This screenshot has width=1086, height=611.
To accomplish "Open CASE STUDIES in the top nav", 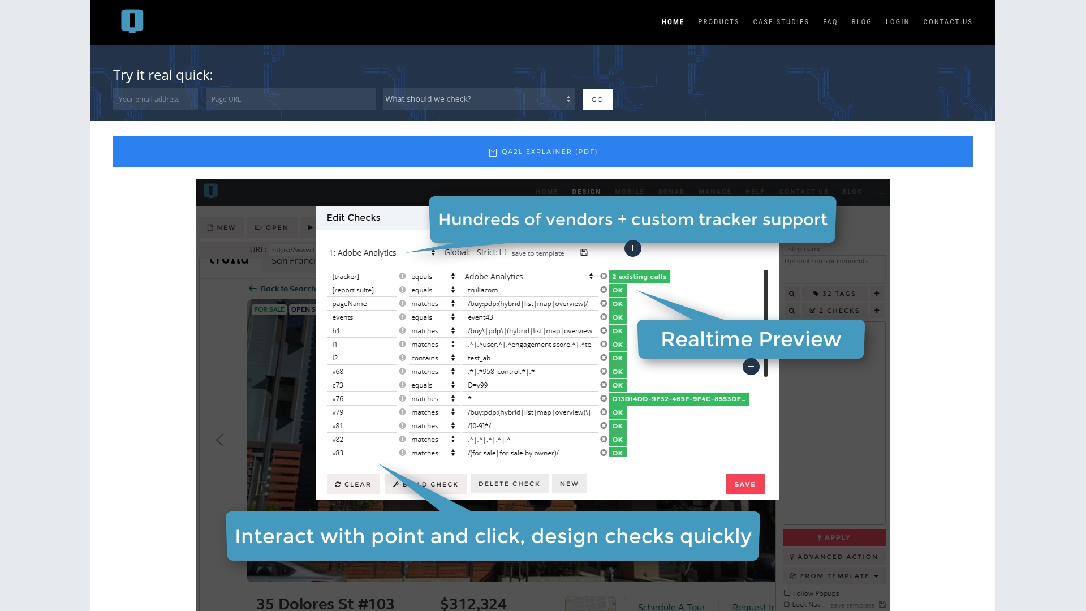I will coord(781,22).
